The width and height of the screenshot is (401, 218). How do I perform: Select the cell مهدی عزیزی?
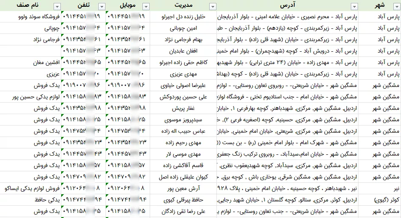click(183, 74)
